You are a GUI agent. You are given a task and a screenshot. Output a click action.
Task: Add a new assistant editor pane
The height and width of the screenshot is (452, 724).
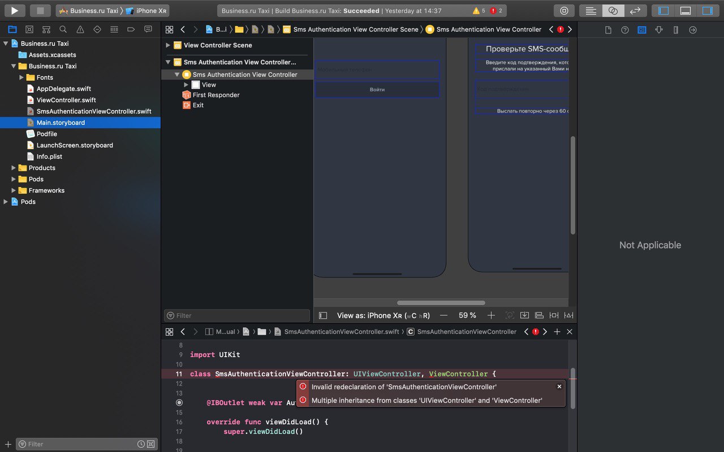click(x=557, y=332)
